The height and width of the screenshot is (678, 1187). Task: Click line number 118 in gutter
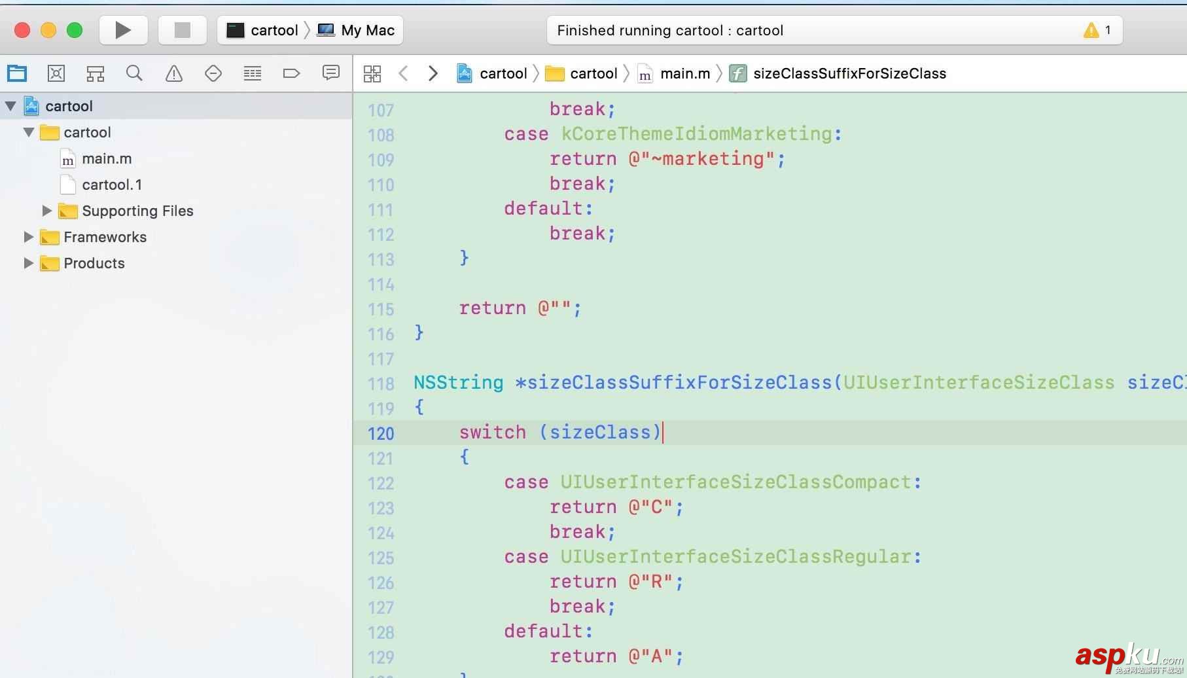tap(381, 384)
